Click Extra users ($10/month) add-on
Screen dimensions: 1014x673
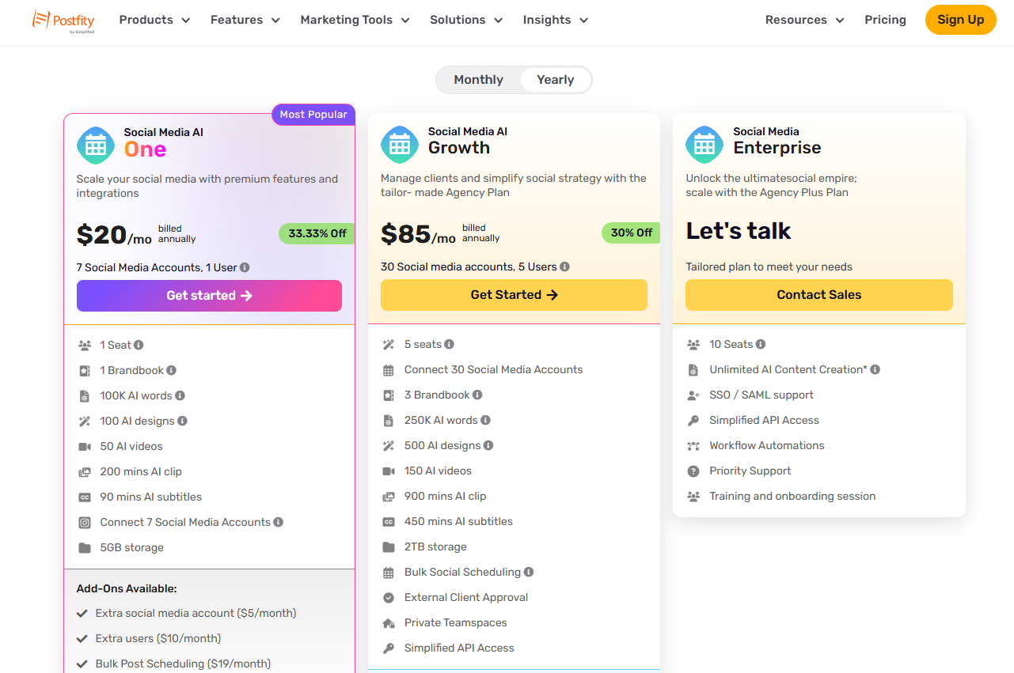click(158, 638)
